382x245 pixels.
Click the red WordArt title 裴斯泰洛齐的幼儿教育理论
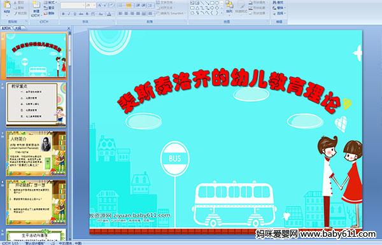coord(229,90)
